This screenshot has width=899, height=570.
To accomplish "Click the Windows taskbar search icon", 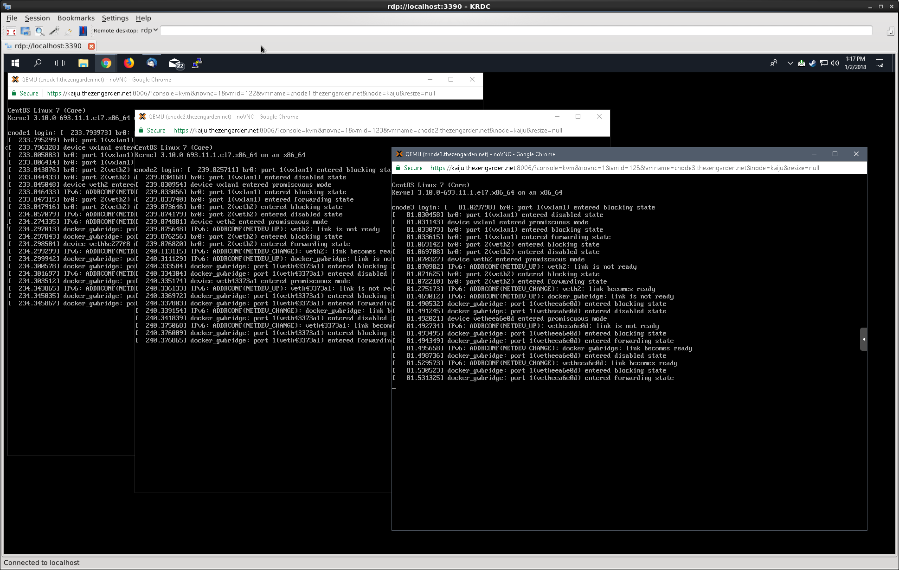I will pos(38,63).
